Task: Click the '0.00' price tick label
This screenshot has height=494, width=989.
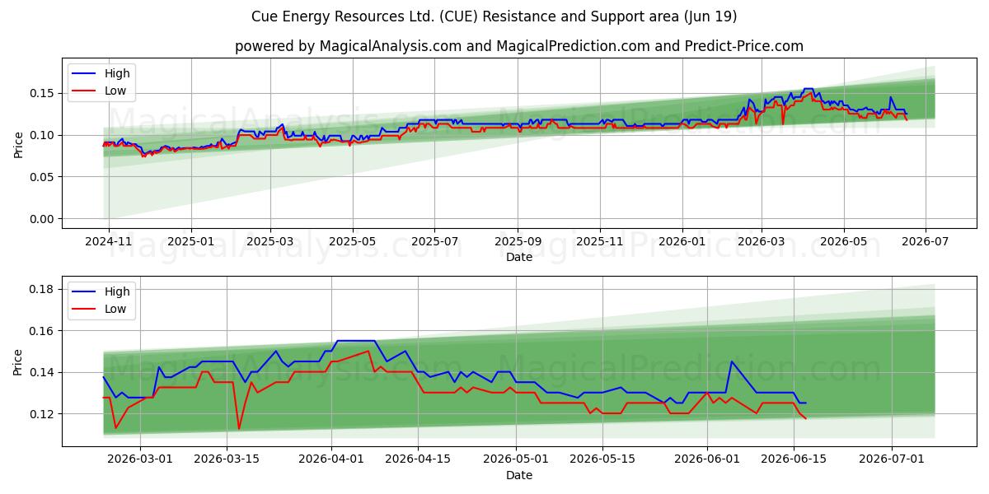Action: pyautogui.click(x=44, y=219)
